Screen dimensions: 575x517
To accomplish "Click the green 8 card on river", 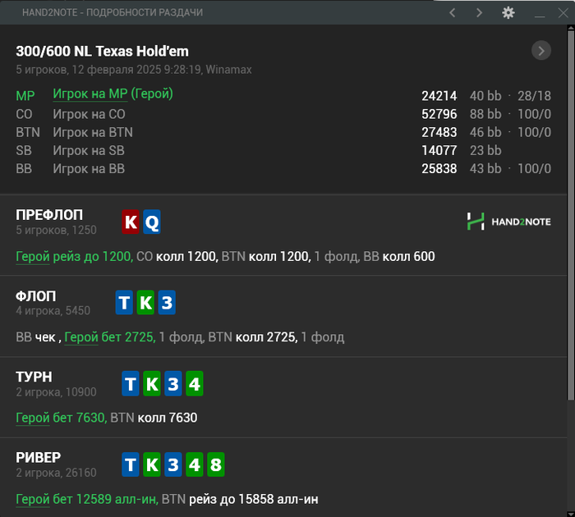I will (215, 464).
